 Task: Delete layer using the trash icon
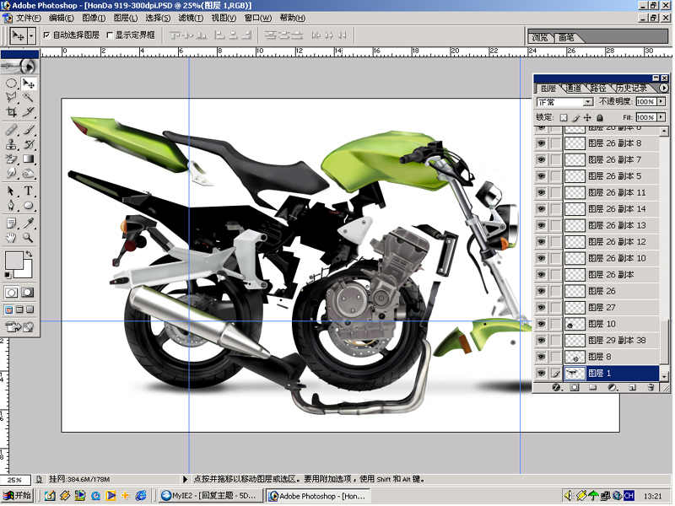pos(651,387)
